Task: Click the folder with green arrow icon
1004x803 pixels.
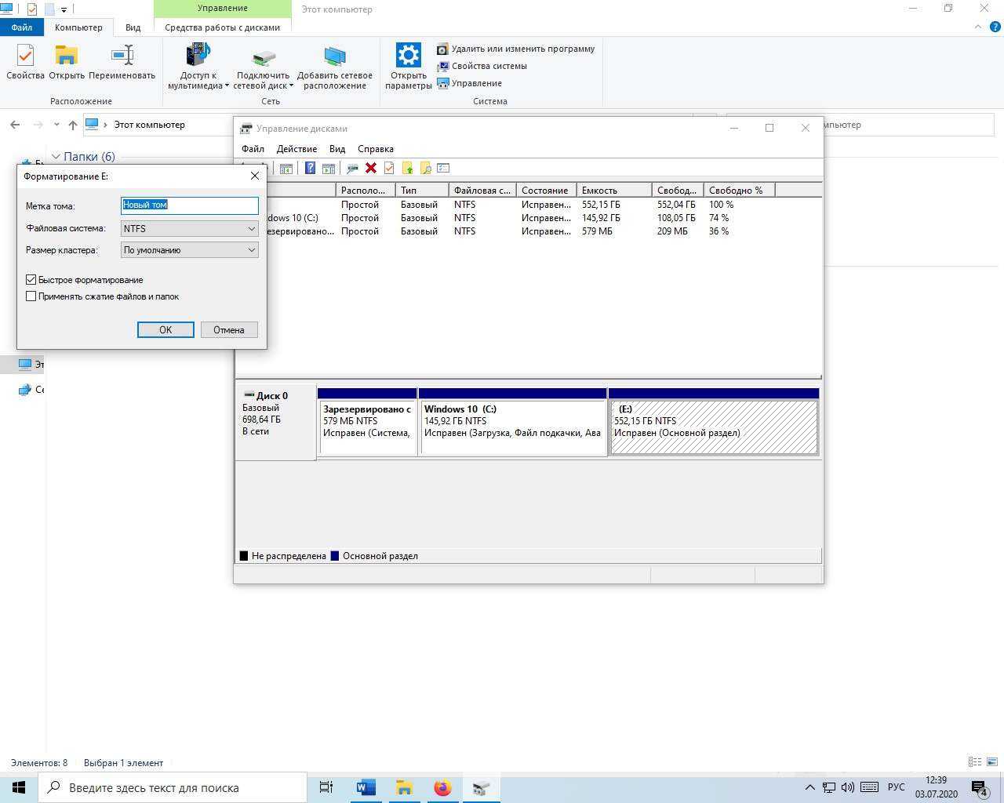Action: [x=407, y=168]
